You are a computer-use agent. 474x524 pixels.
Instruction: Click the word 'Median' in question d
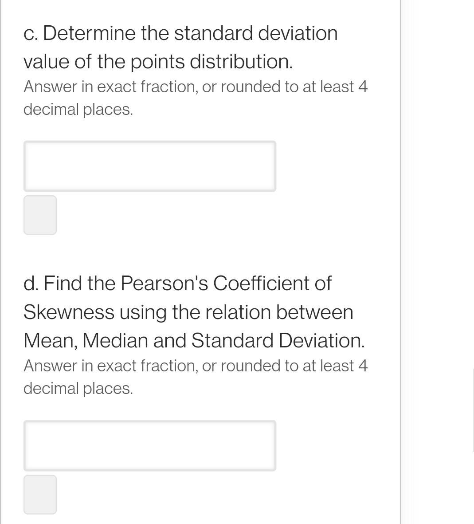tap(115, 340)
